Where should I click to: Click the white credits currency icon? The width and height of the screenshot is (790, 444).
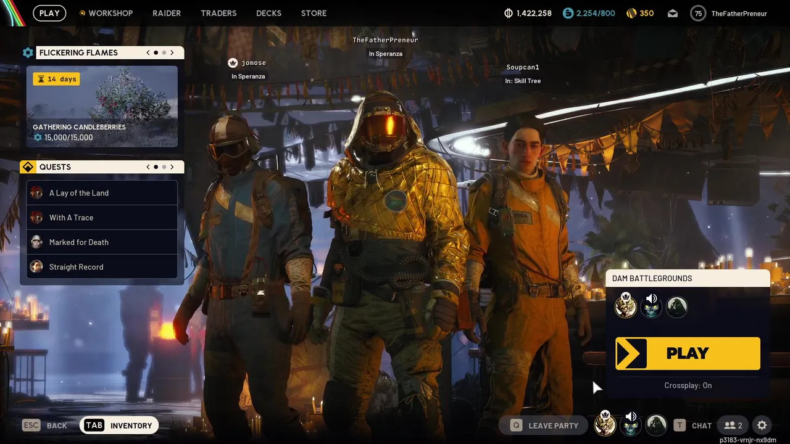(509, 13)
